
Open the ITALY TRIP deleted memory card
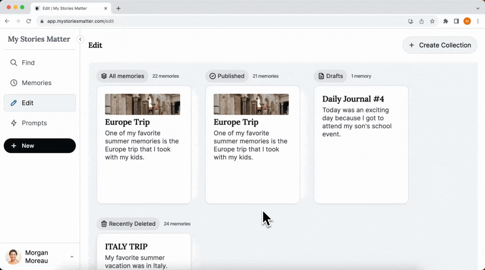pyautogui.click(x=144, y=252)
